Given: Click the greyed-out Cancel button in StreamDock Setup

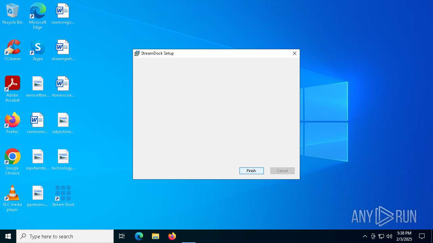Looking at the screenshot, I should (282, 171).
